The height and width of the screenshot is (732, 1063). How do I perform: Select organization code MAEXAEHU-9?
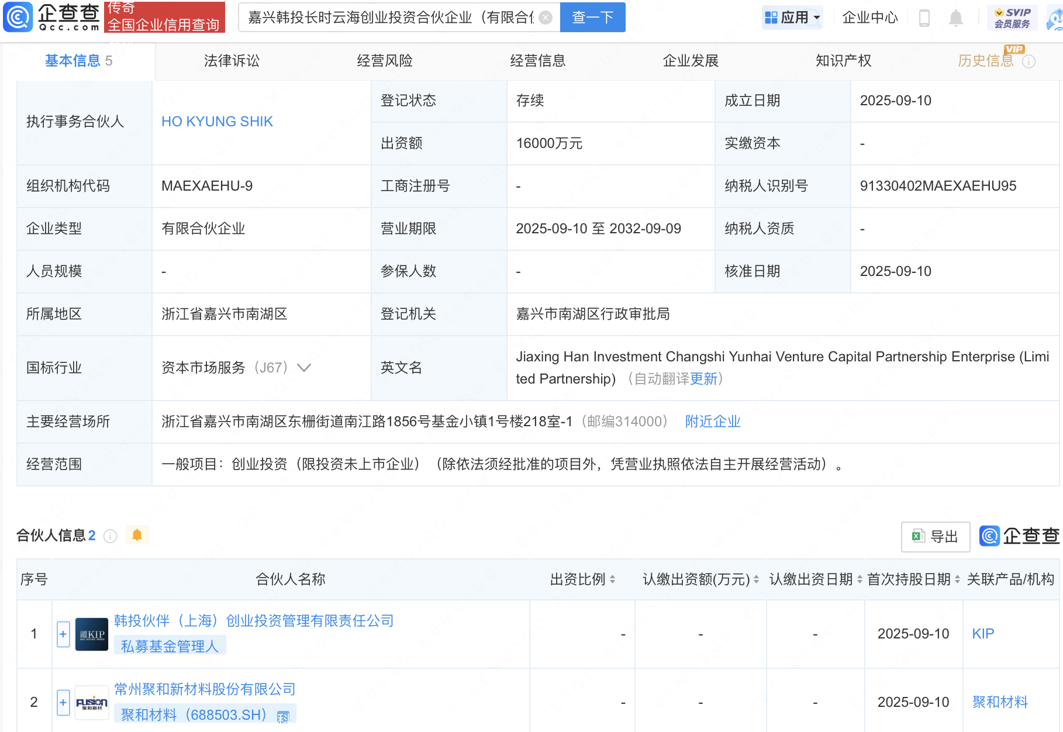pos(207,186)
